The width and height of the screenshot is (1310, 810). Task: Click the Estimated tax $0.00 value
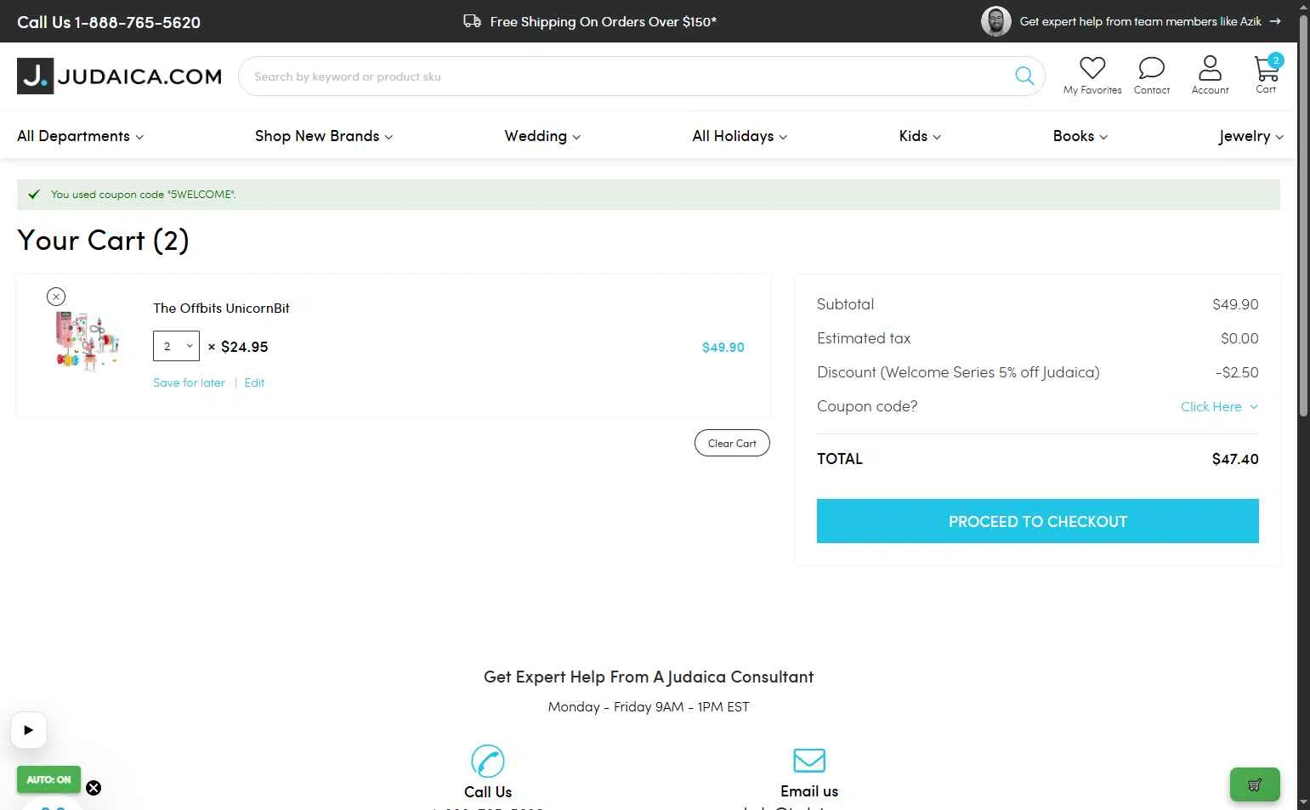pos(1239,338)
